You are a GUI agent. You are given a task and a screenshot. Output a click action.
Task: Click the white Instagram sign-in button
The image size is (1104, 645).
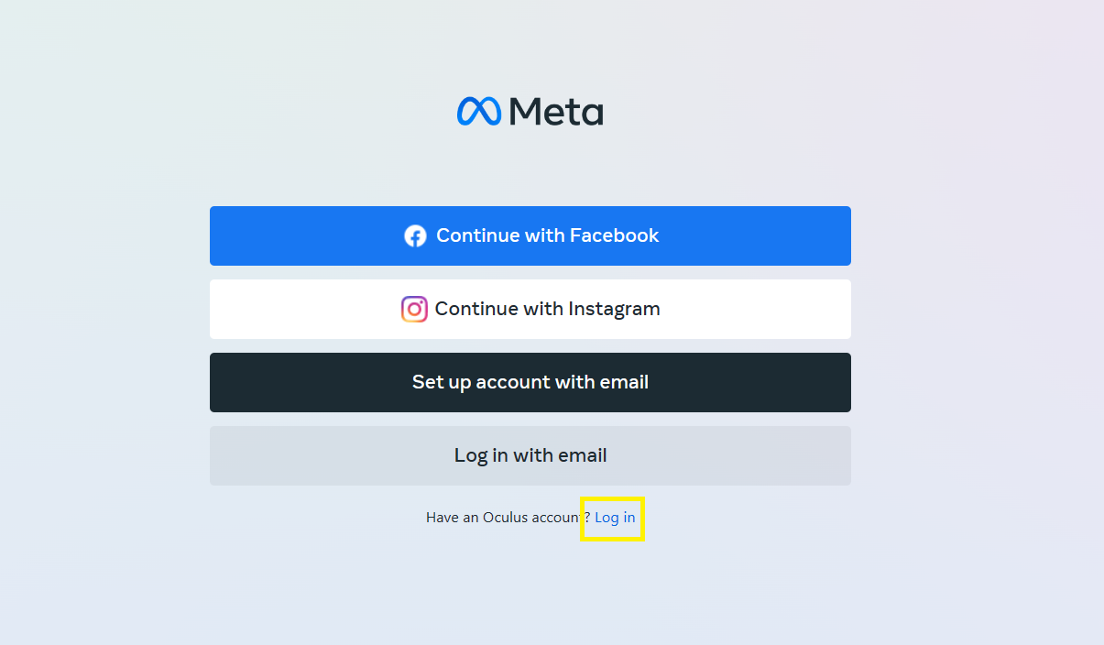tap(530, 309)
